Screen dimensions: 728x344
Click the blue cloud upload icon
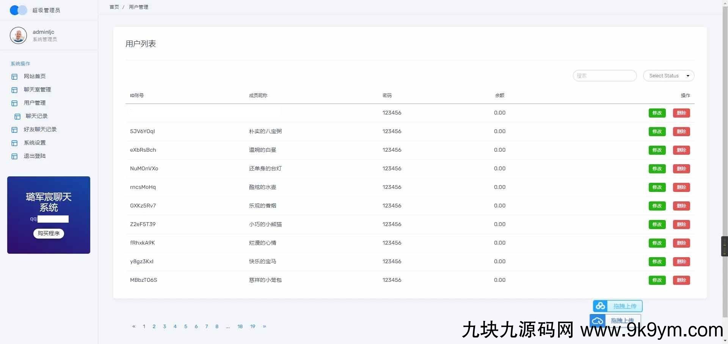click(600, 306)
